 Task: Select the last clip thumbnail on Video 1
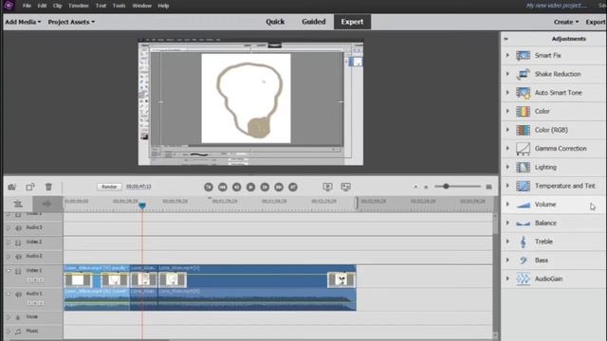(x=341, y=279)
